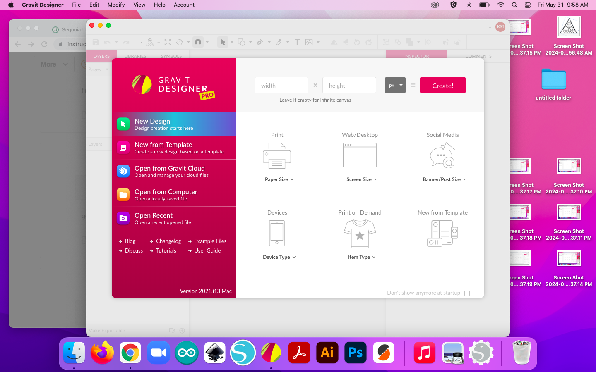The width and height of the screenshot is (596, 372).
Task: Expand the Item Type dropdown
Action: [362, 257]
